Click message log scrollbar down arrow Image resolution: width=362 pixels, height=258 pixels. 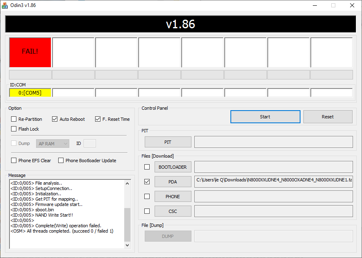click(127, 245)
